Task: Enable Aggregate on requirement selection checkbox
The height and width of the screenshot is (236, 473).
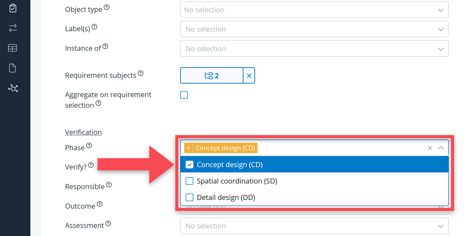Action: pyautogui.click(x=184, y=95)
